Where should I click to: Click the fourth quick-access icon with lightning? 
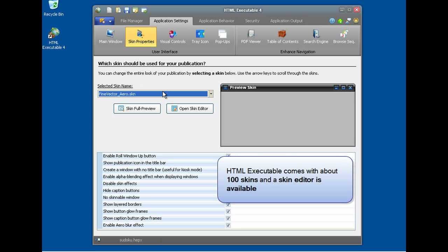point(135,10)
